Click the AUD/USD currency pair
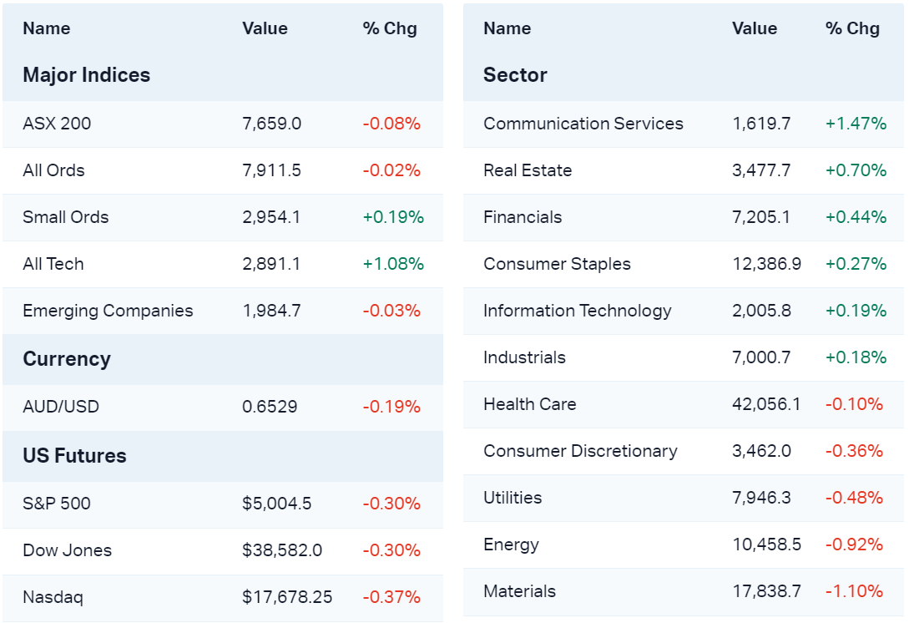909x623 pixels. click(x=61, y=407)
